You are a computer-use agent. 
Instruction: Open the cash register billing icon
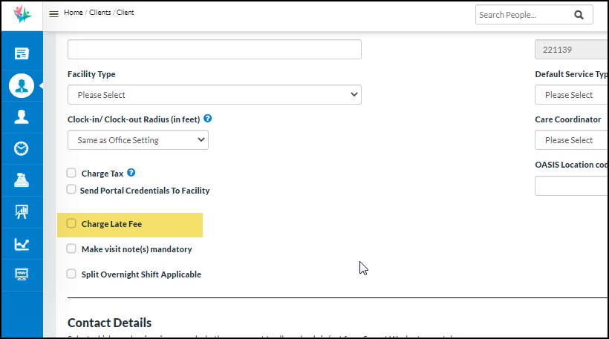22,180
